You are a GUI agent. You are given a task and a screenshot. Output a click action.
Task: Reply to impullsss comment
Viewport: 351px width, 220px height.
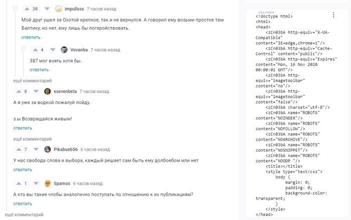pyautogui.click(x=31, y=37)
